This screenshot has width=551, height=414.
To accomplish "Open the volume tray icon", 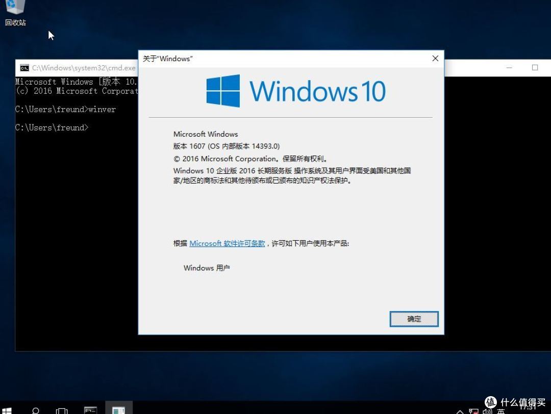I will click(487, 411).
